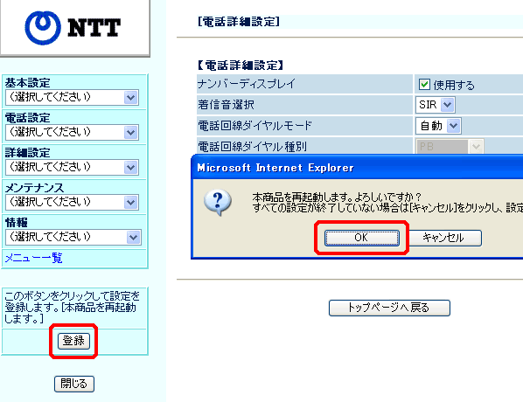Expand the 電話設定 selection dropdown
The width and height of the screenshot is (523, 402).
tap(72, 132)
